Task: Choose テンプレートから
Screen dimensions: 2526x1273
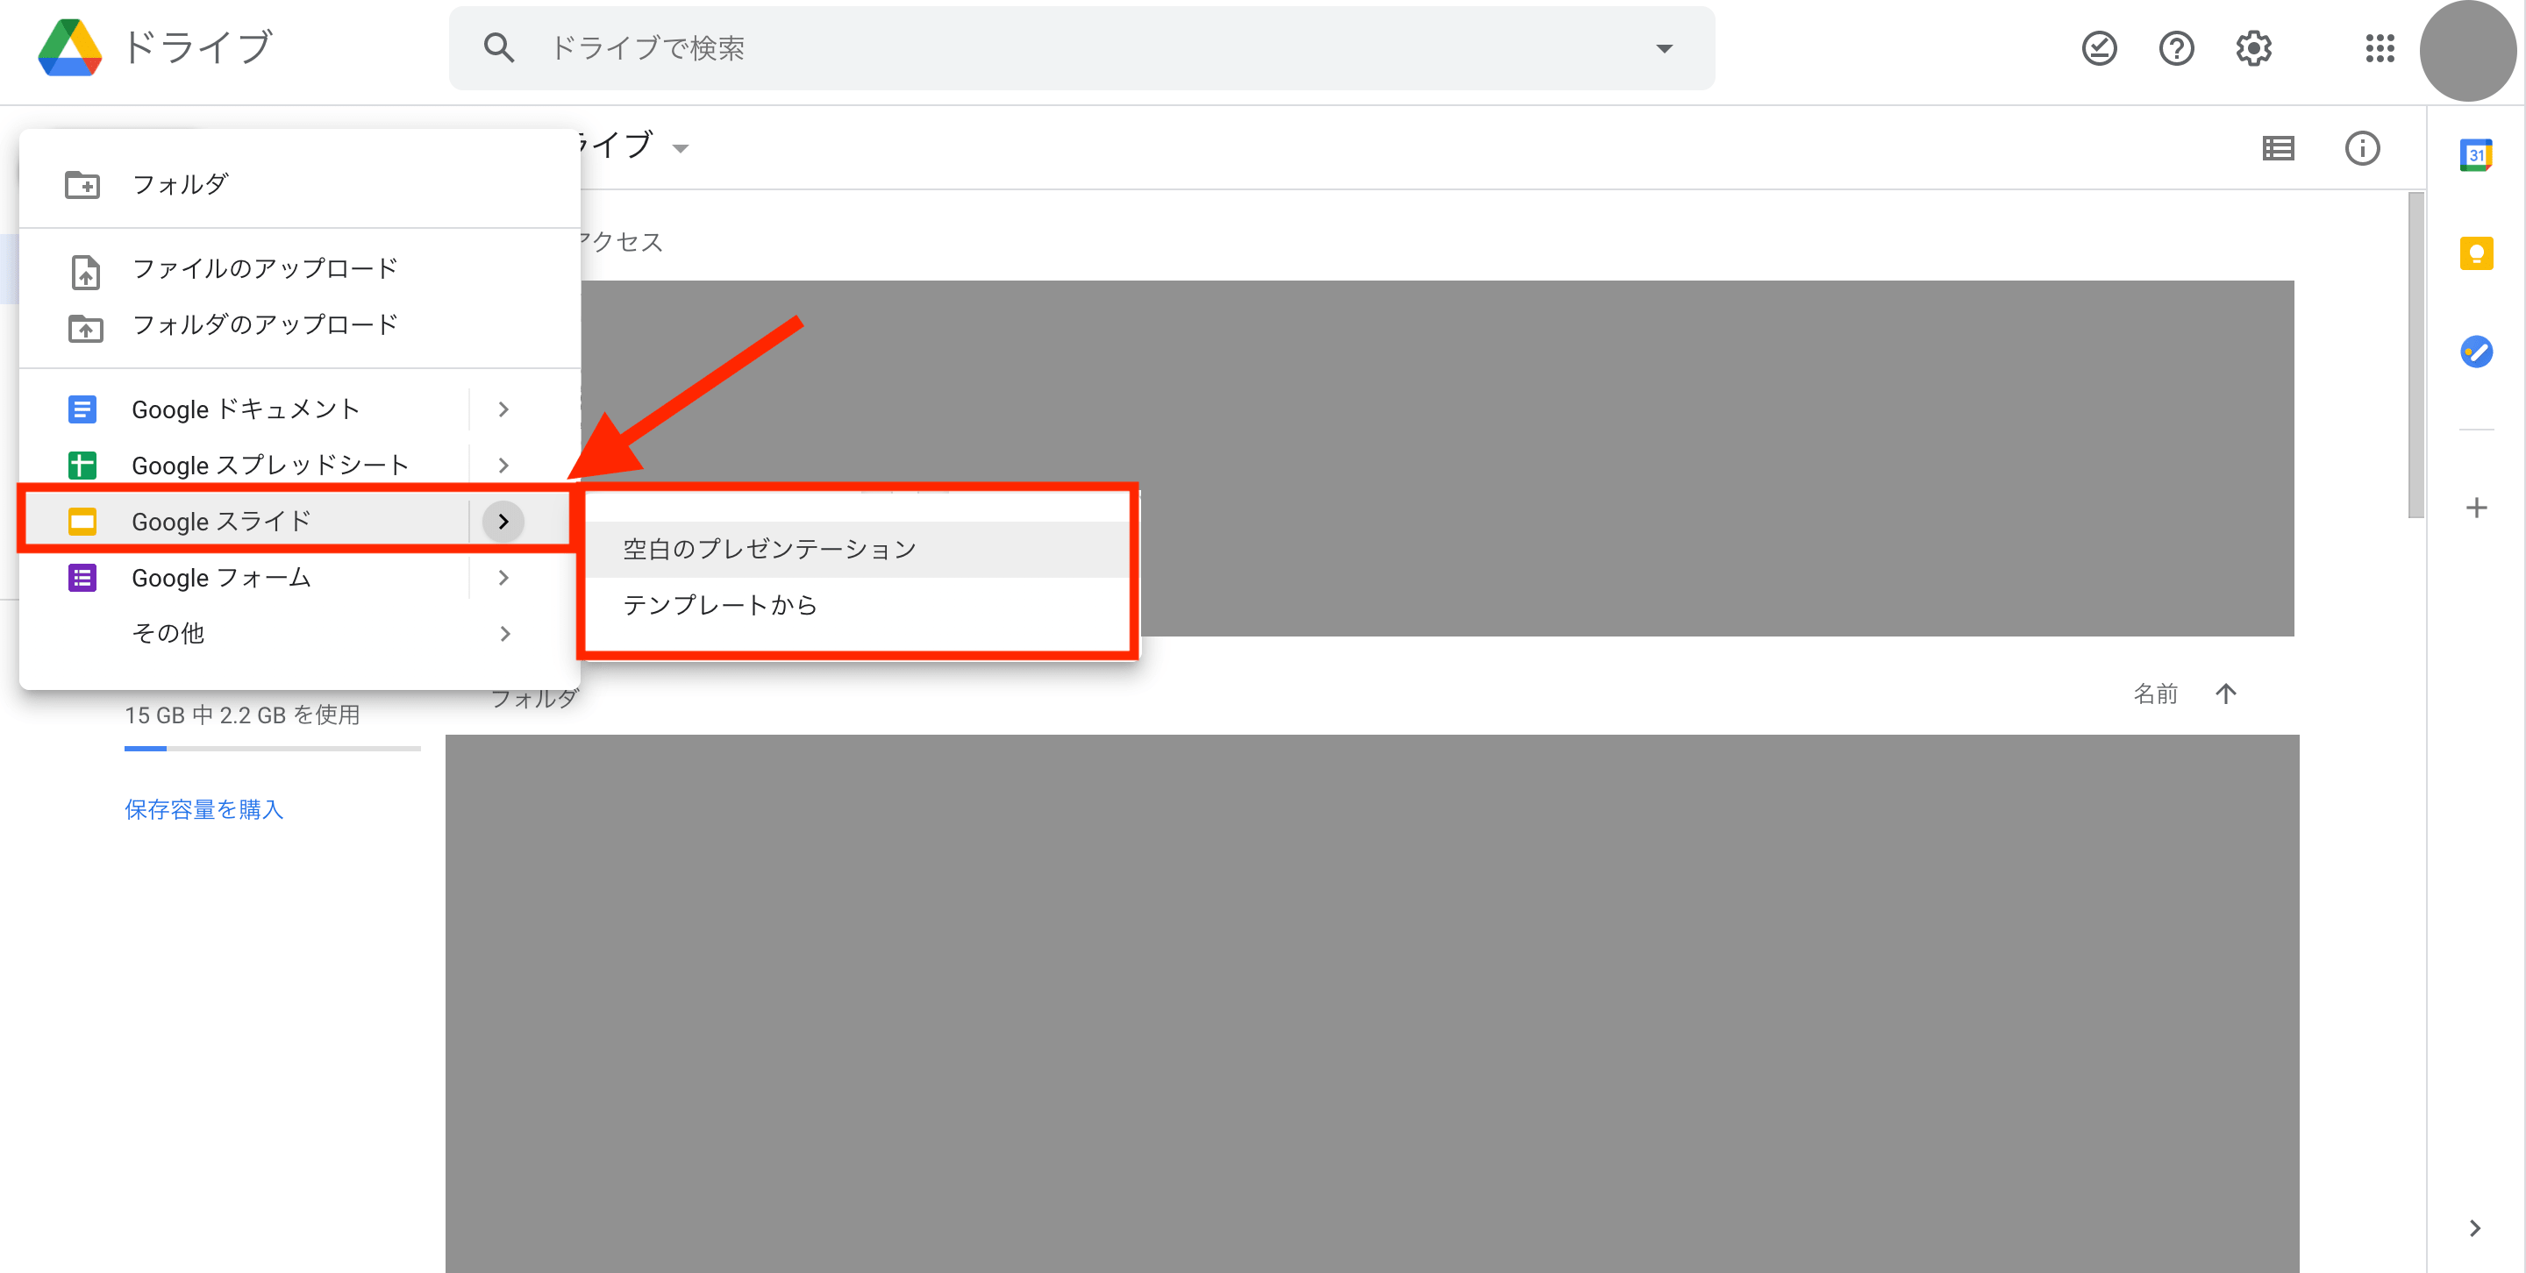Action: tap(858, 605)
